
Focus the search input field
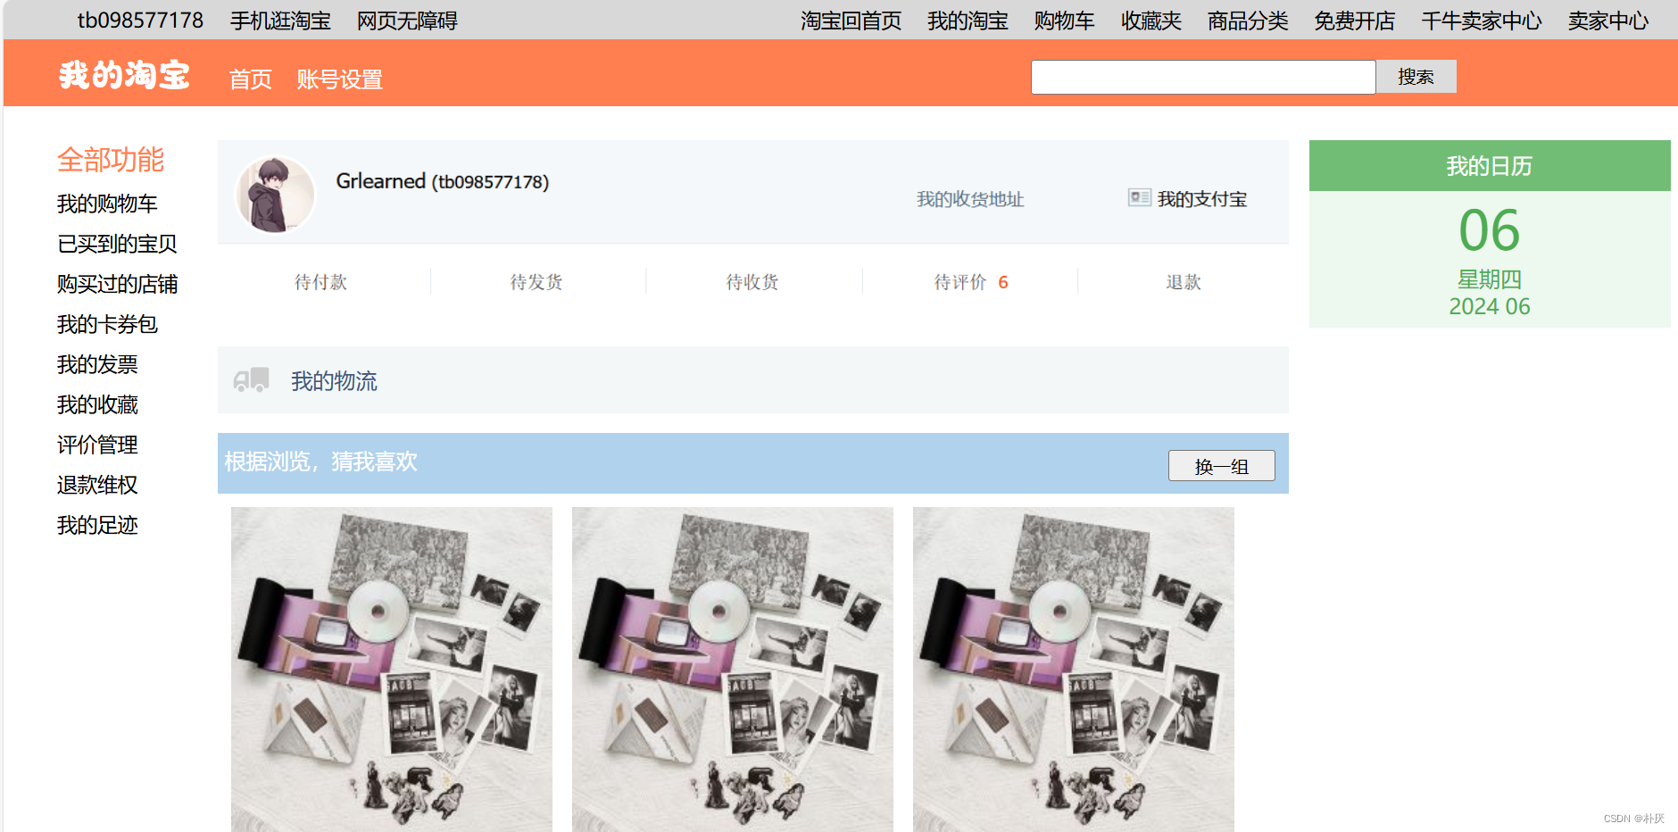coord(1203,77)
